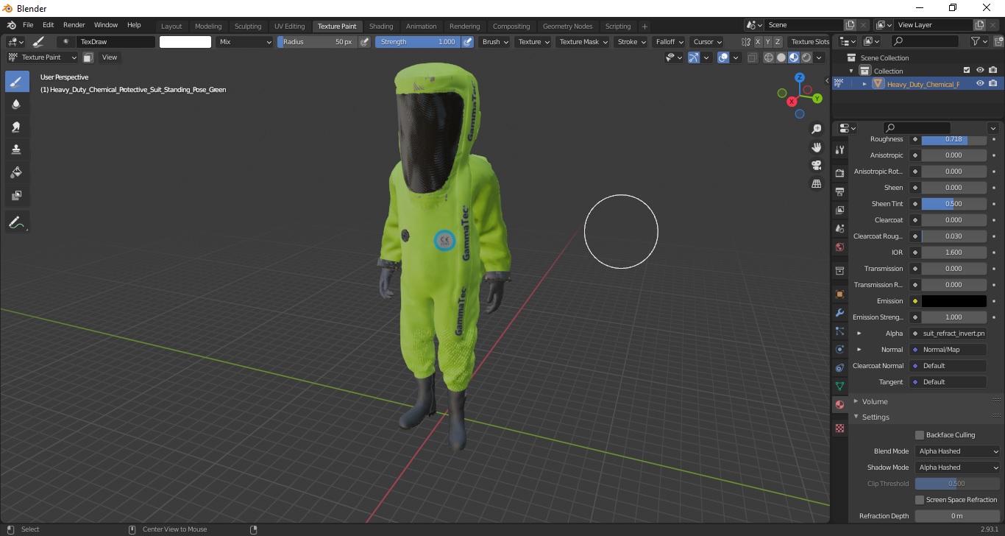Open the Brush settings dropdown
Image resolution: width=1005 pixels, height=536 pixels.
[x=494, y=42]
